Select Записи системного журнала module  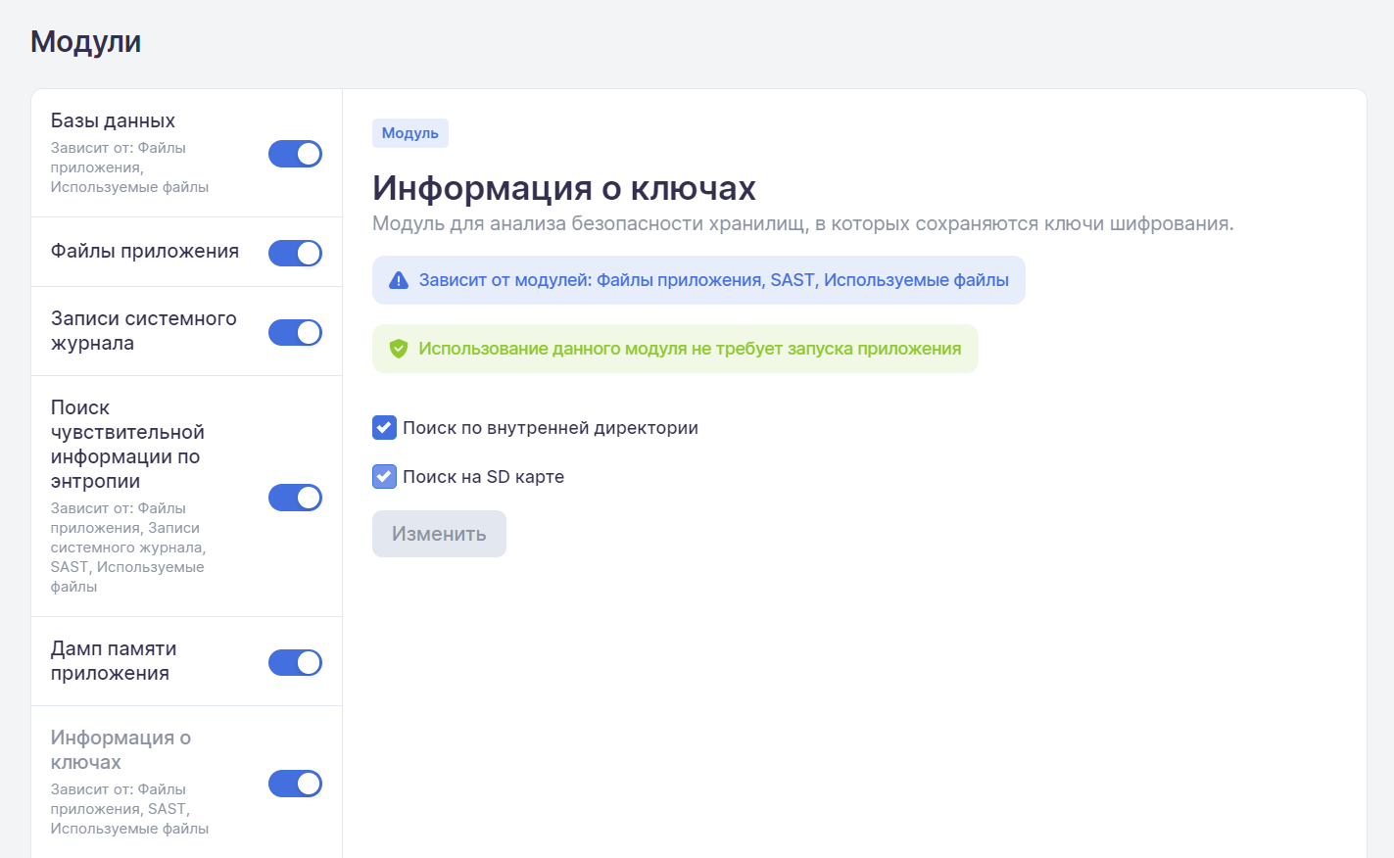[143, 331]
